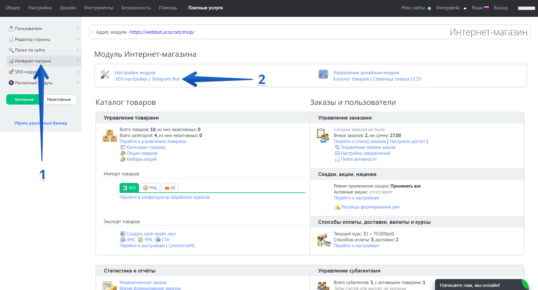
Task: Open the module address URL link
Action: coord(162,32)
